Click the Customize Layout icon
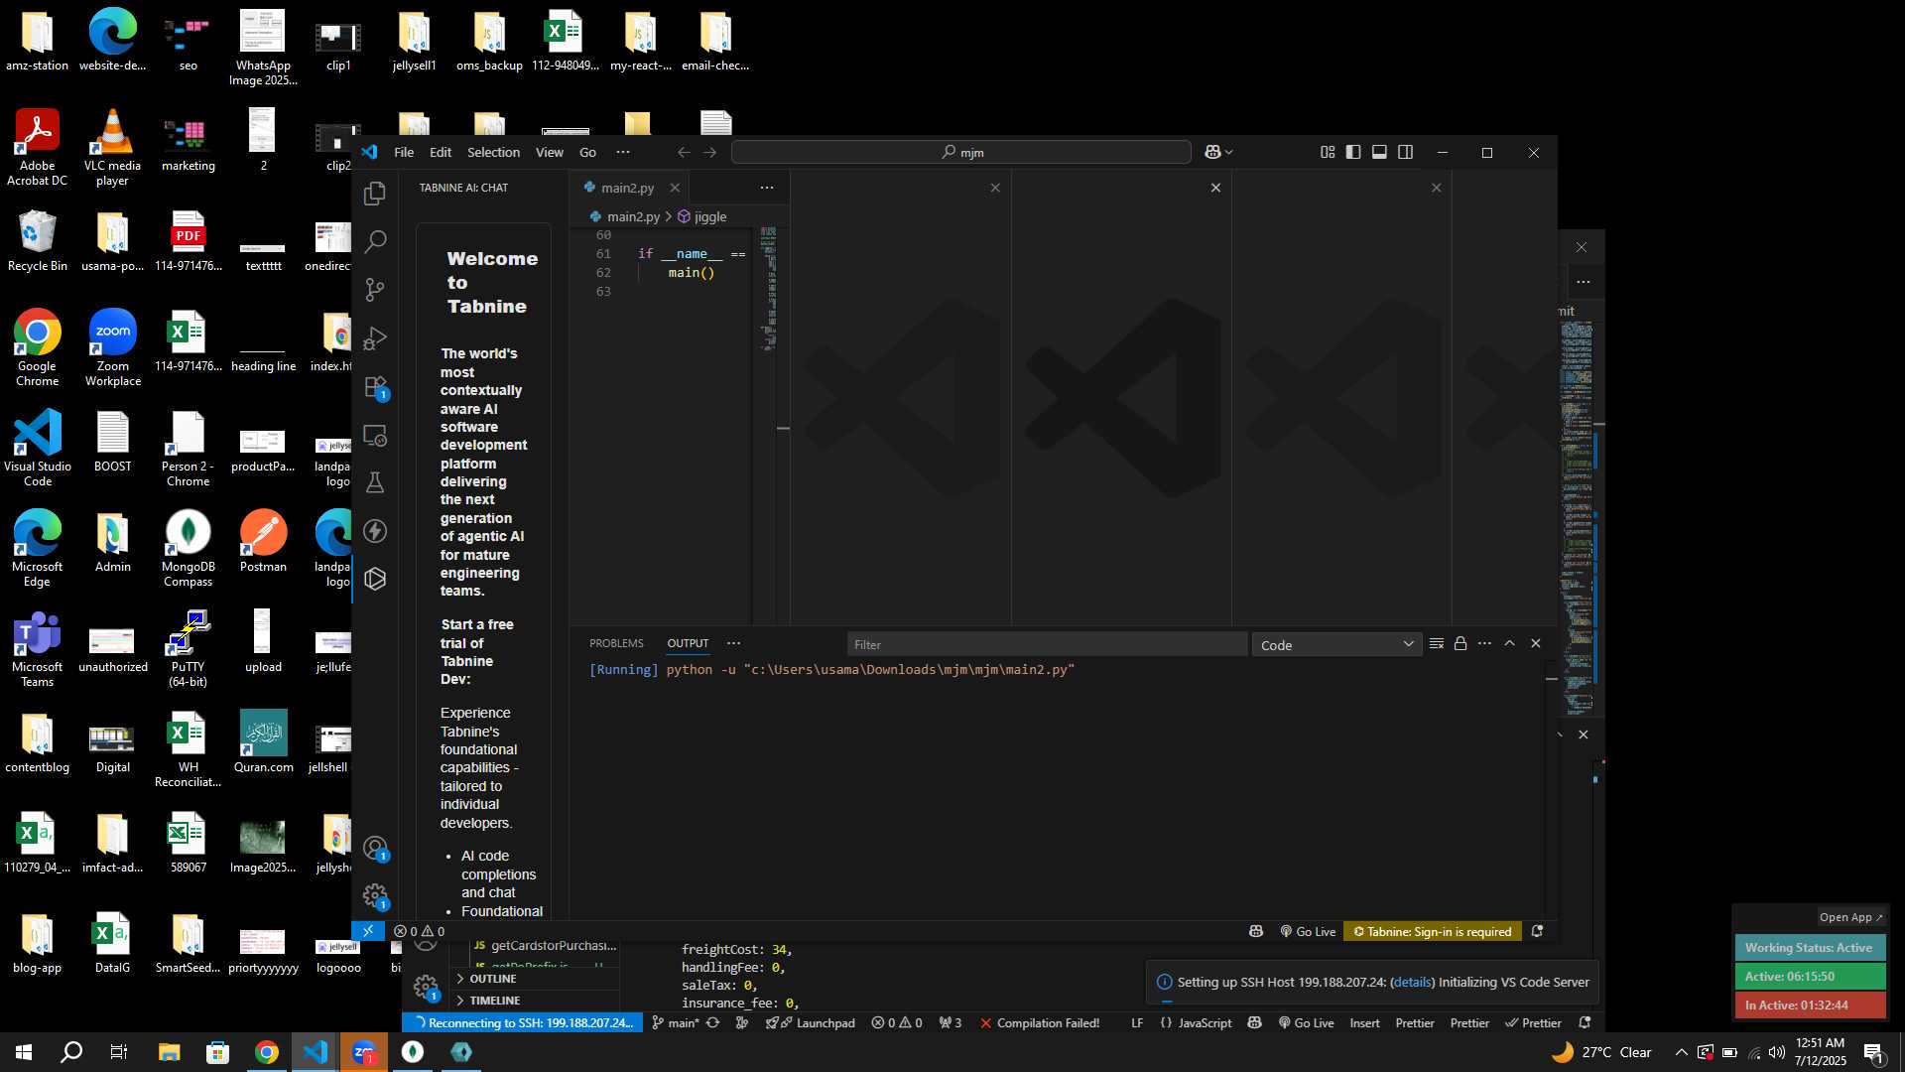This screenshot has height=1072, width=1905. (1328, 152)
